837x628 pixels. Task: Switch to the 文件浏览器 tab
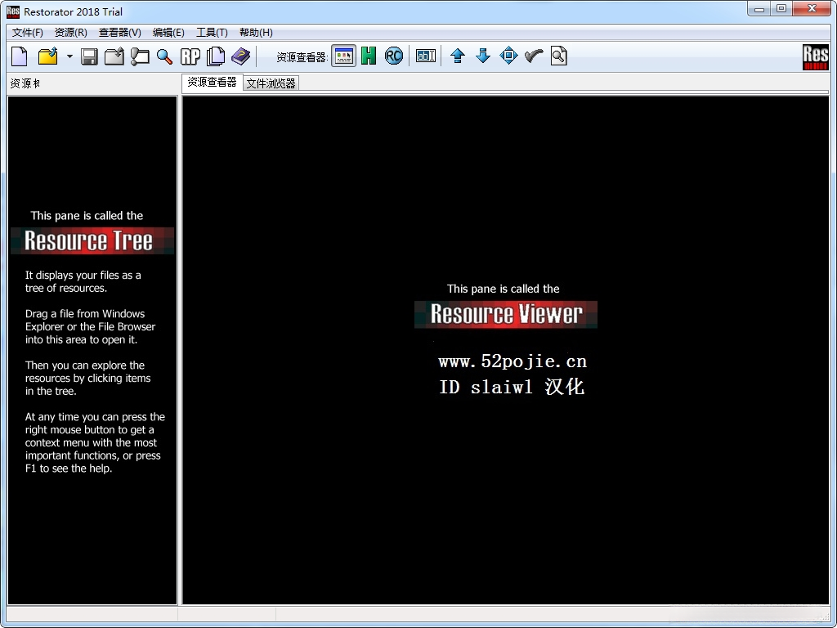(x=271, y=83)
